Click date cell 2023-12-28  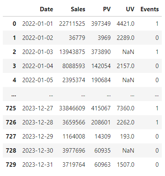[38, 122]
